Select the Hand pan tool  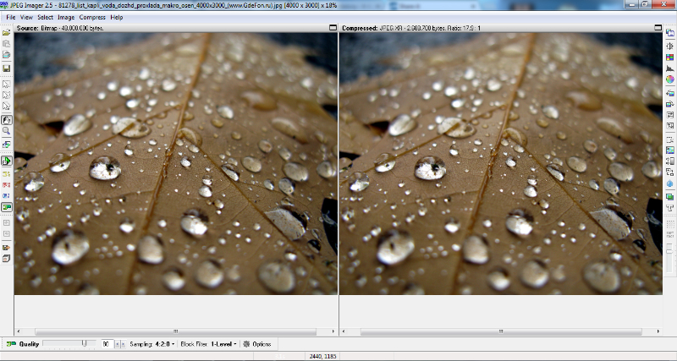(x=6, y=120)
